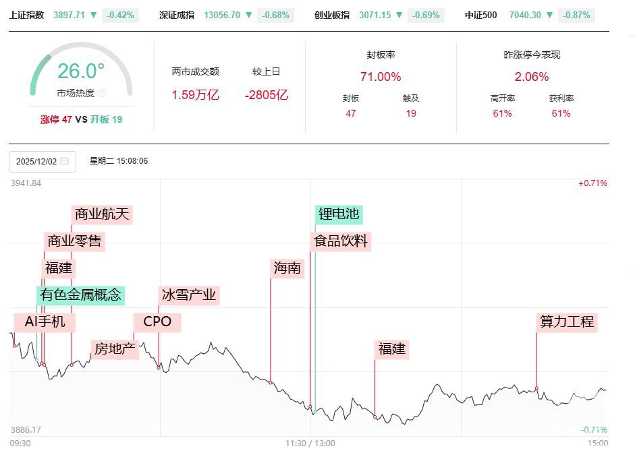The image size is (635, 457).
Task: Select the 商业航天 sector marker
Action: tap(101, 214)
